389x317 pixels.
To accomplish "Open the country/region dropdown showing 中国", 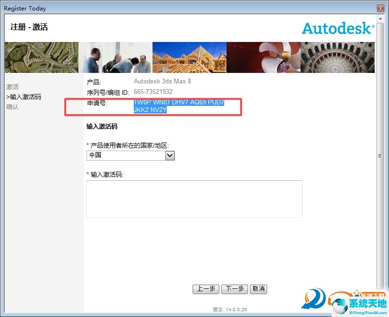I will coord(170,156).
